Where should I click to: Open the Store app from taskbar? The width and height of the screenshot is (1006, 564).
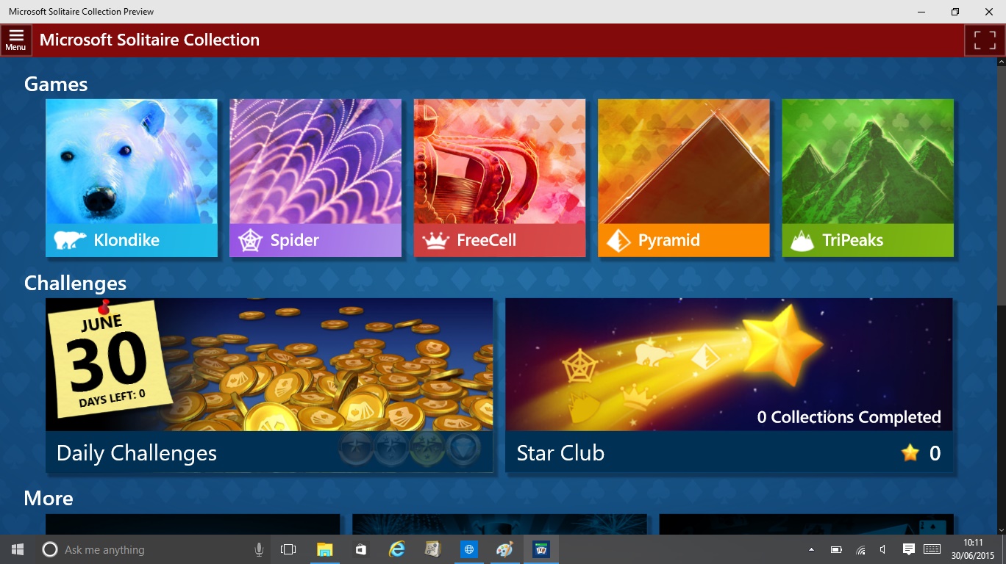[x=360, y=549]
